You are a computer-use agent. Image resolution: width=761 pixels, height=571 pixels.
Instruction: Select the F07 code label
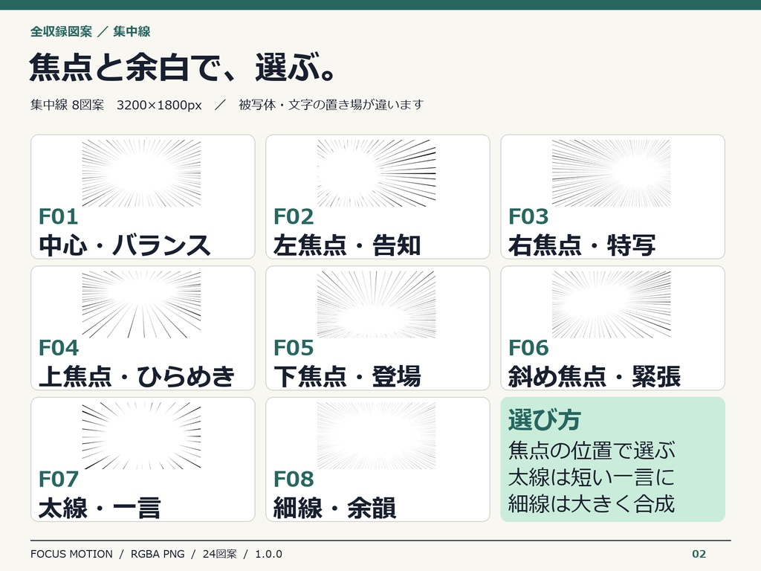[58, 480]
